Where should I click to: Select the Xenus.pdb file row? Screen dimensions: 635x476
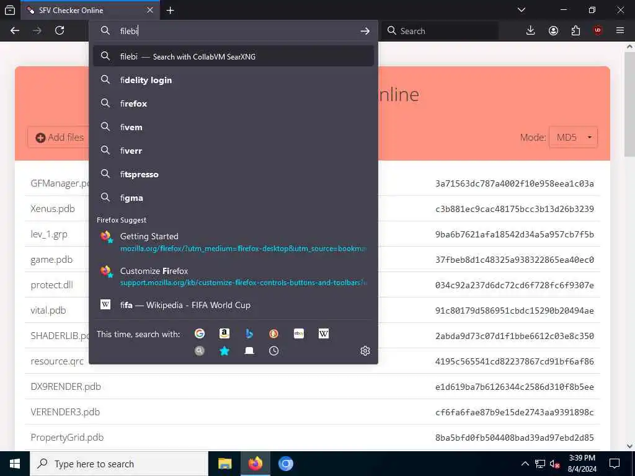click(x=313, y=209)
